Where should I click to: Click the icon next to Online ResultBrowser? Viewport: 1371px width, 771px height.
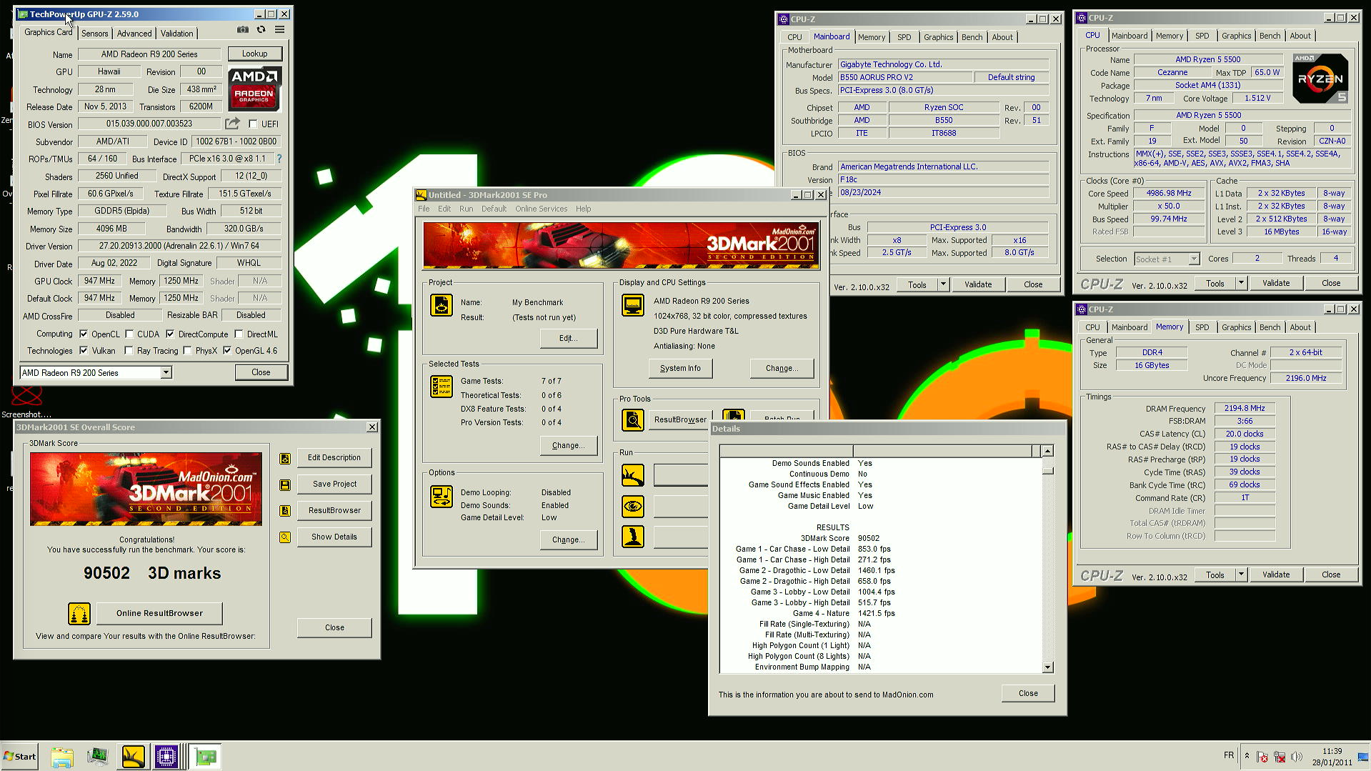[x=79, y=614]
